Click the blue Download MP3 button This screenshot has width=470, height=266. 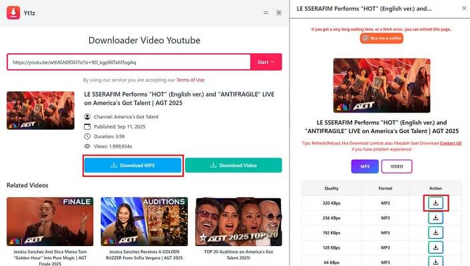pyautogui.click(x=132, y=166)
